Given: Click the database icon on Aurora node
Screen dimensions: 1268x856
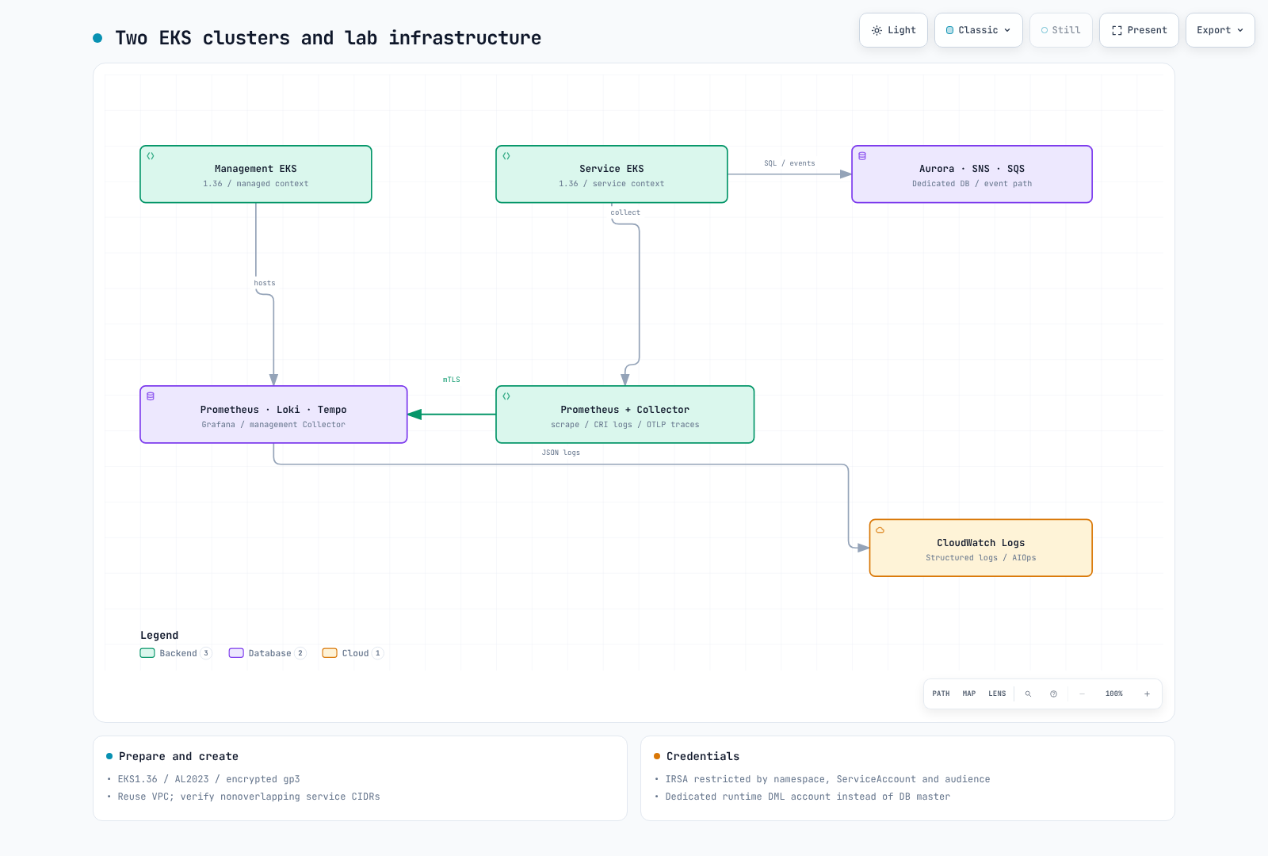Looking at the screenshot, I should (x=862, y=156).
